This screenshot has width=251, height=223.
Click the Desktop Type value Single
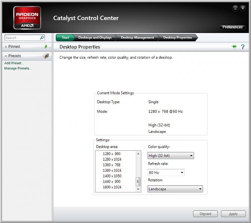point(153,102)
